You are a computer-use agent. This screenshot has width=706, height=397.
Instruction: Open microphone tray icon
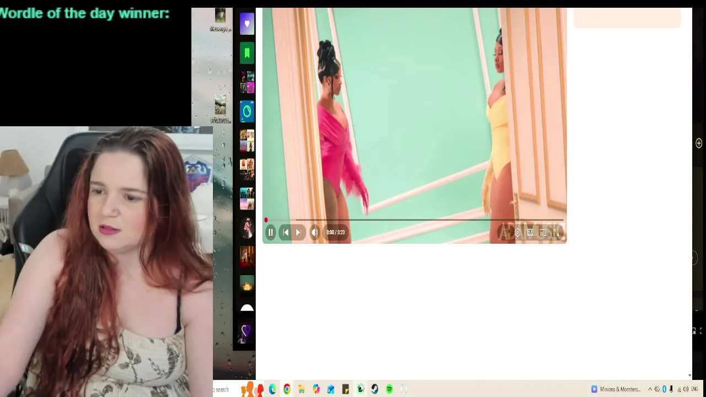[671, 390]
